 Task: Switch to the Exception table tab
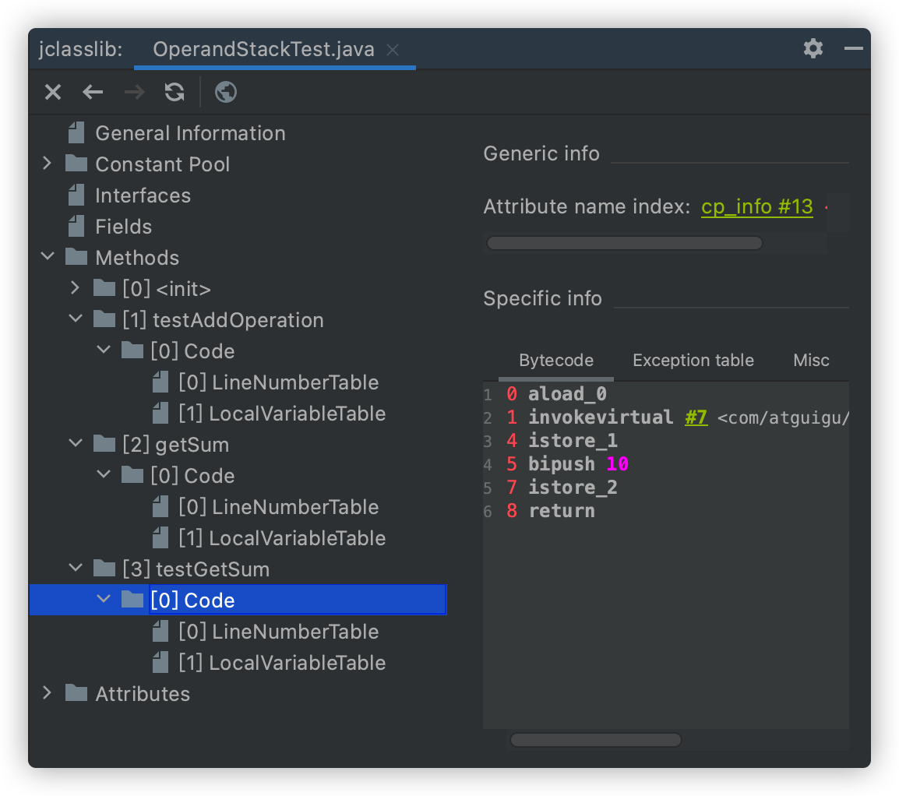click(x=693, y=361)
